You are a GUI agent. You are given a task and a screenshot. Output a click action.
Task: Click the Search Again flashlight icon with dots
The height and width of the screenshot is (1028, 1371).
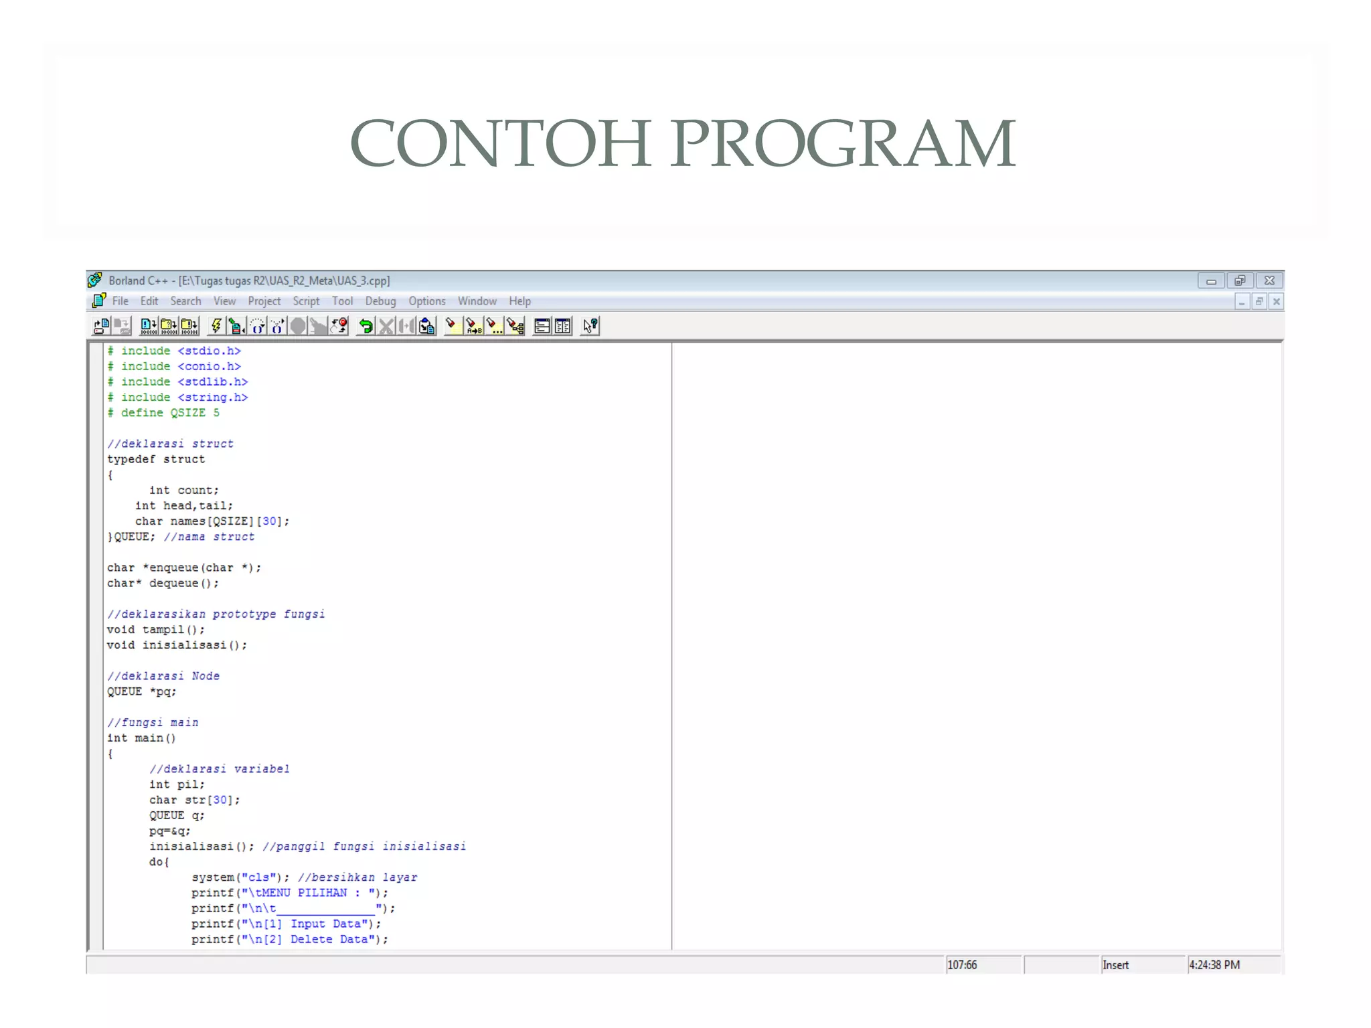(495, 326)
